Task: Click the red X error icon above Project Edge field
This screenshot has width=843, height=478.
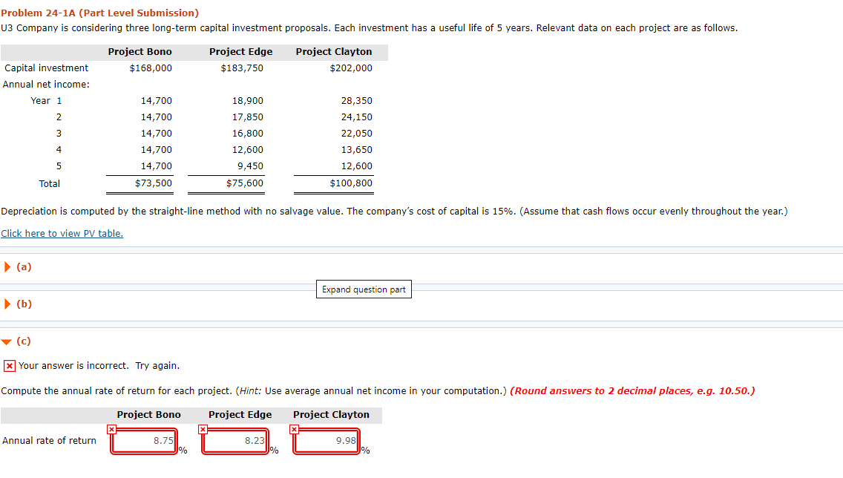Action: (203, 429)
